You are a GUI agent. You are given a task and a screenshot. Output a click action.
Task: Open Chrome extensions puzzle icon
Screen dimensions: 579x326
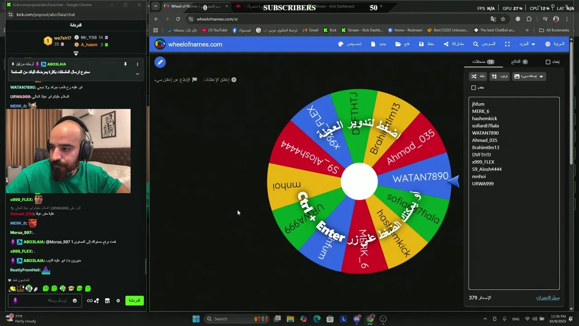(x=529, y=19)
